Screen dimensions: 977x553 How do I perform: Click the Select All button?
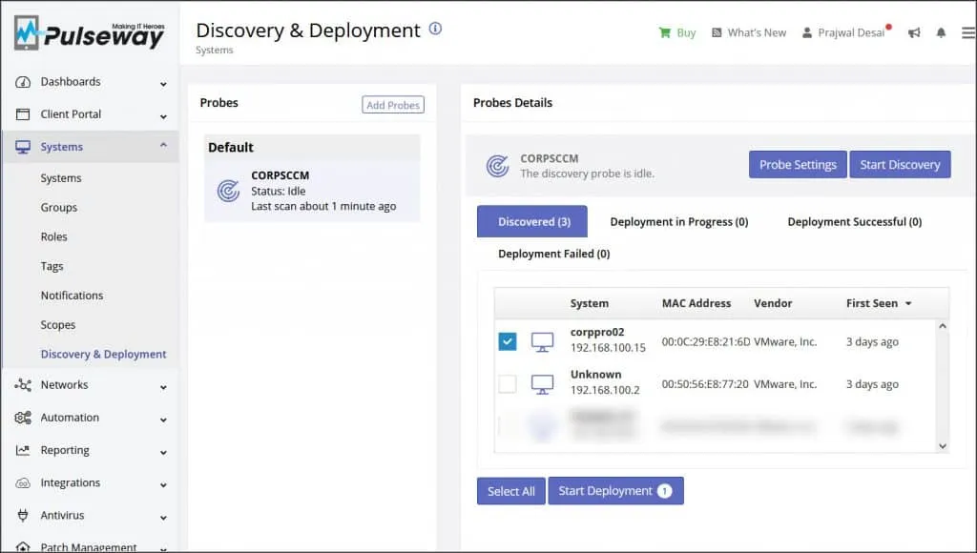point(511,491)
